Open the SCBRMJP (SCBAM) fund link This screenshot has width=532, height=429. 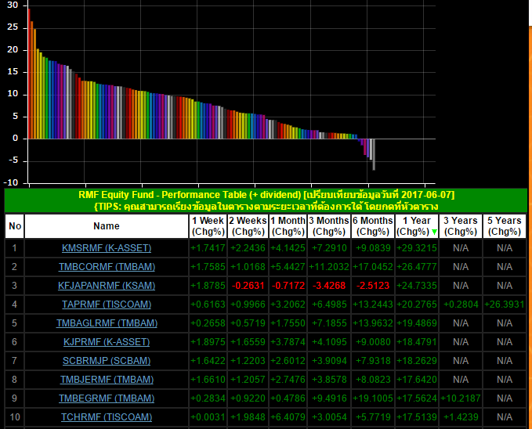[x=107, y=360]
